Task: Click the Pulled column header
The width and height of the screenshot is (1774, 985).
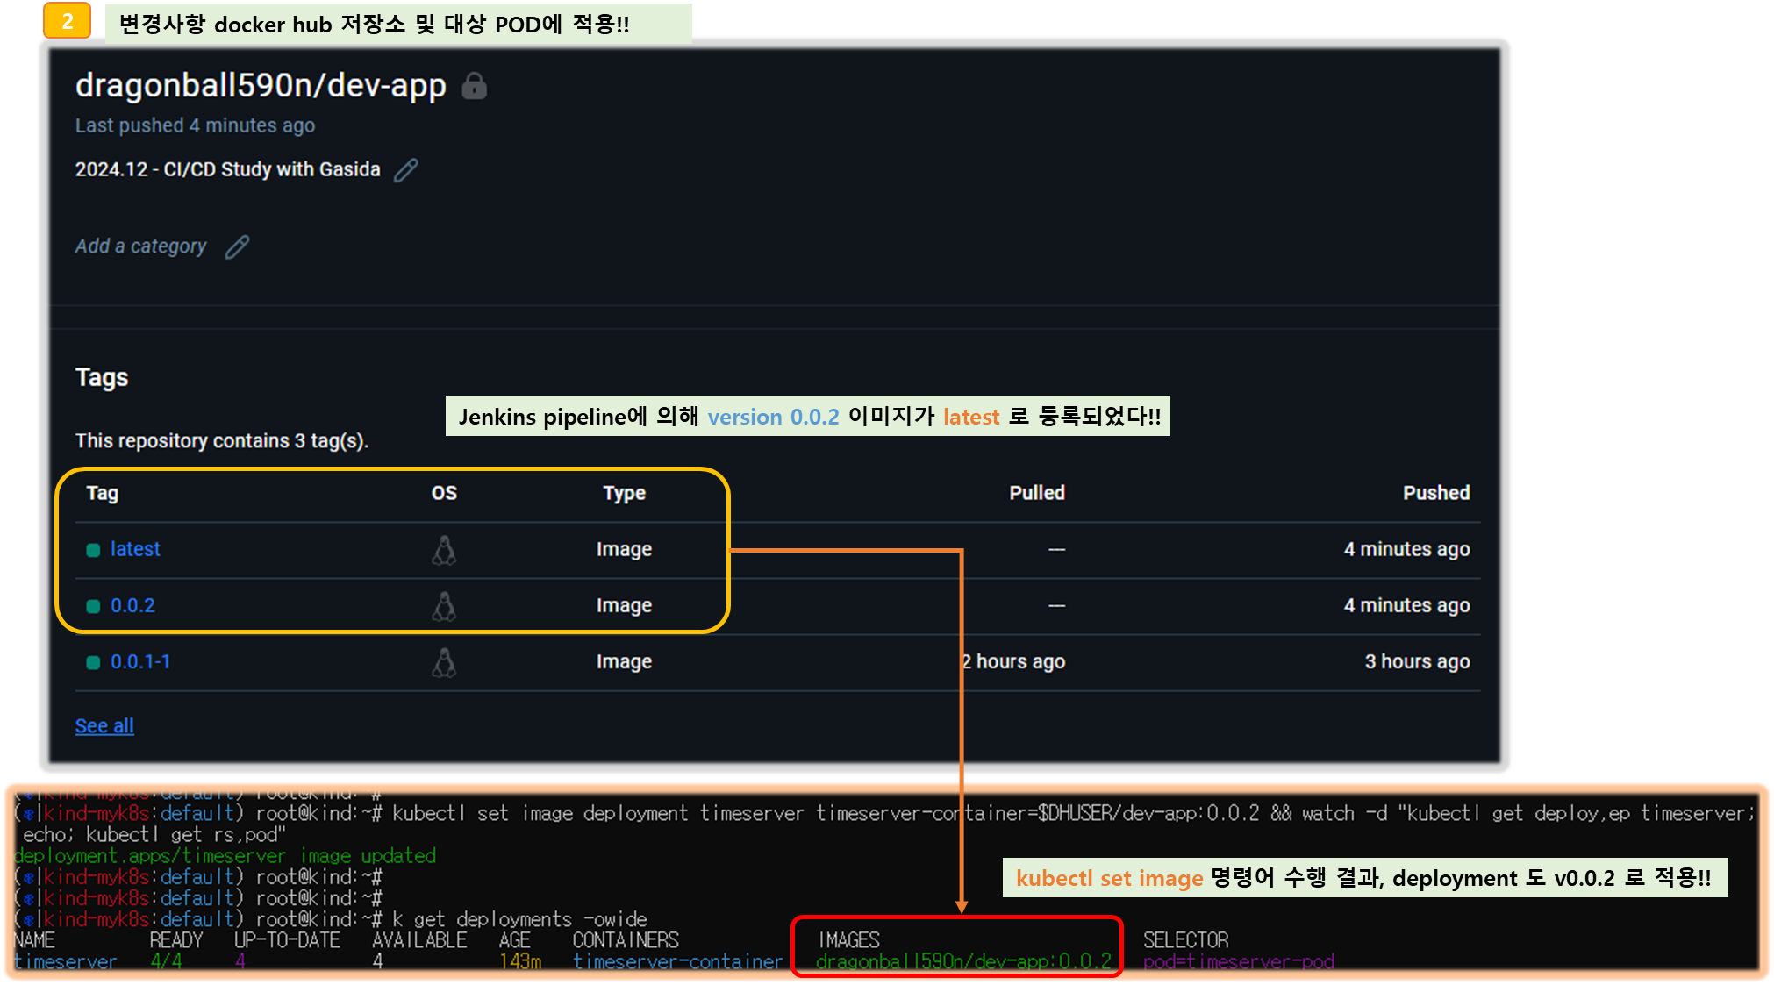Action: pos(1036,493)
